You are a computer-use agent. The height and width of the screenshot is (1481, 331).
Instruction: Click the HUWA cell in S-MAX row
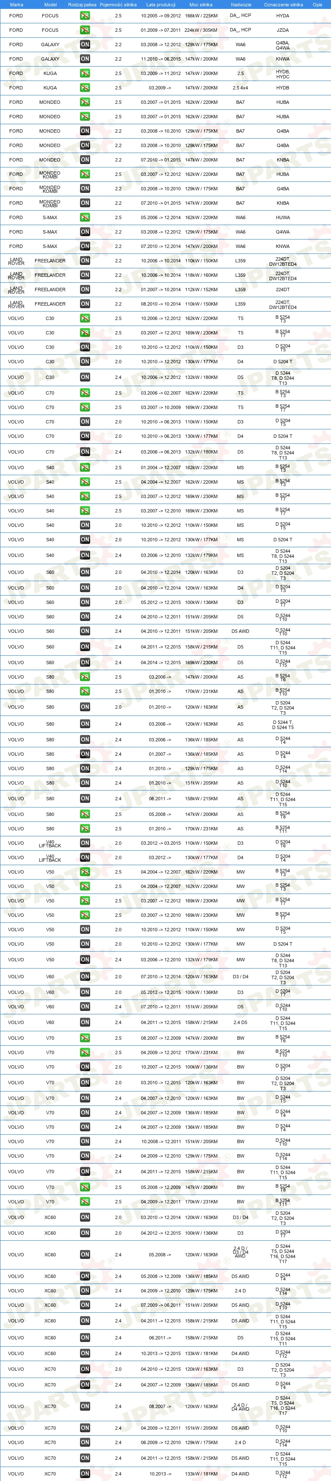[x=283, y=217]
